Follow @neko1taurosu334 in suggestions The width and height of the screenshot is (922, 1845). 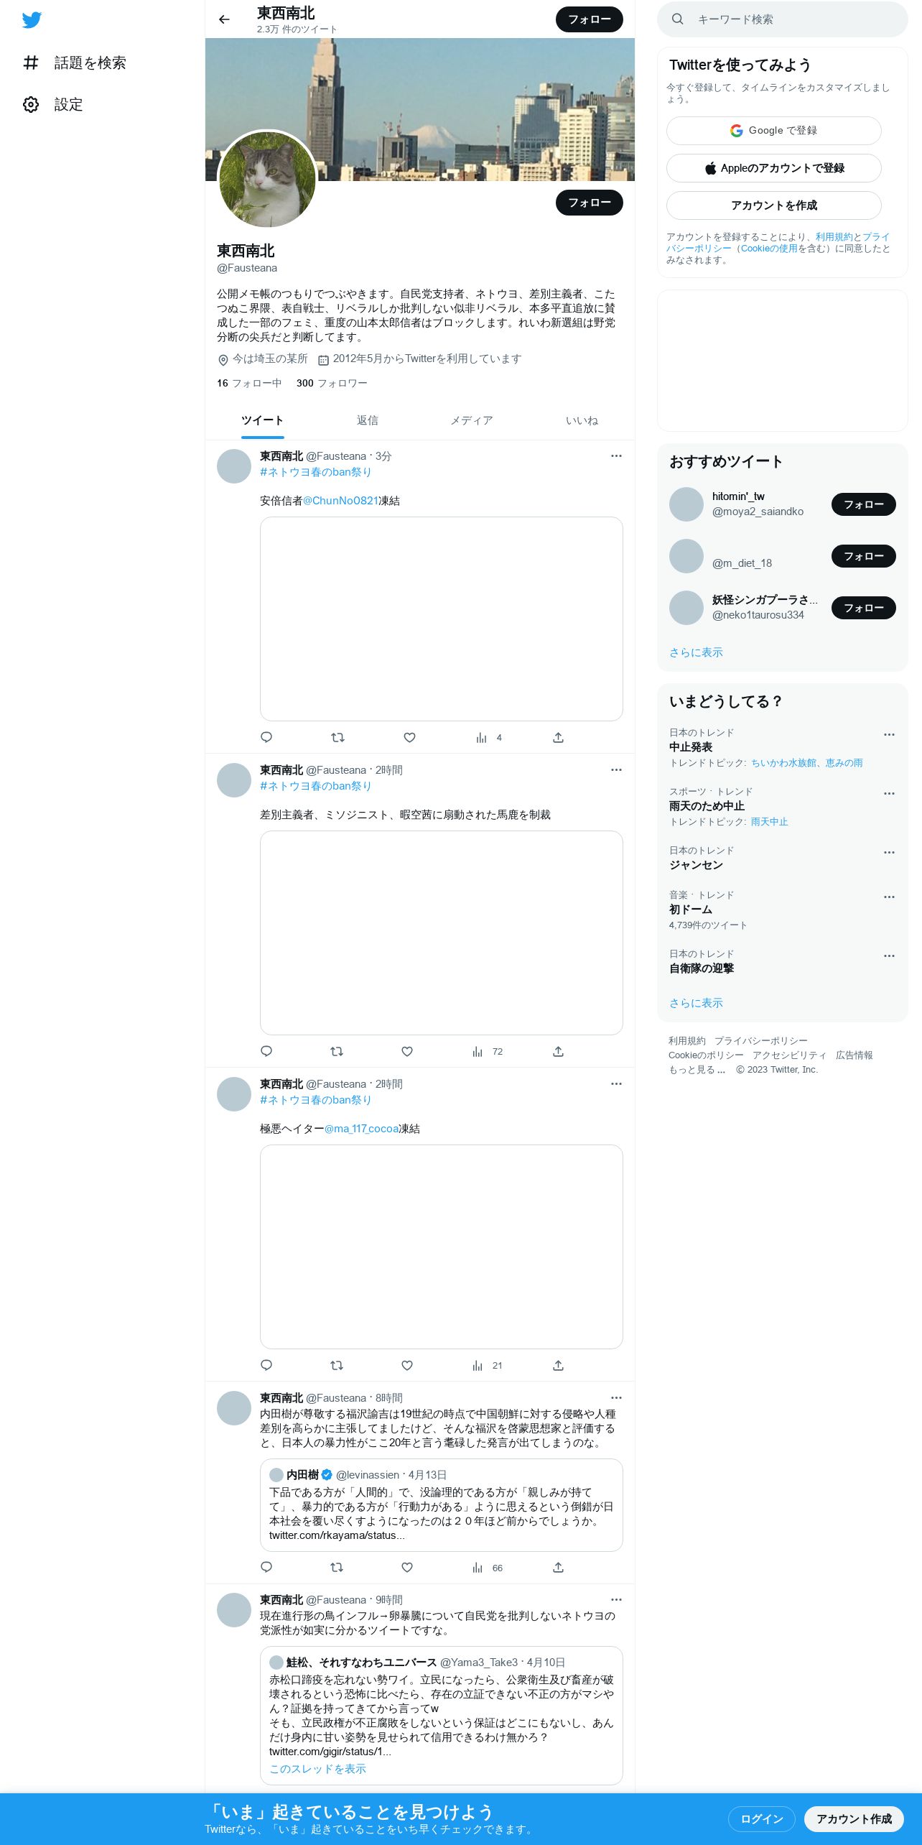click(x=863, y=608)
